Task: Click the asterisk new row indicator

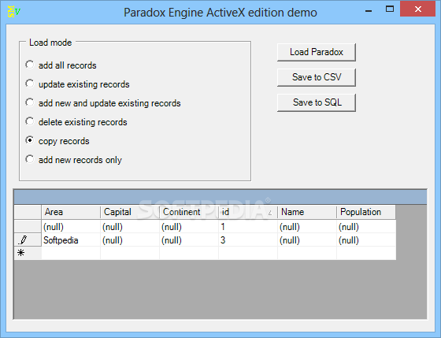Action: click(x=28, y=253)
